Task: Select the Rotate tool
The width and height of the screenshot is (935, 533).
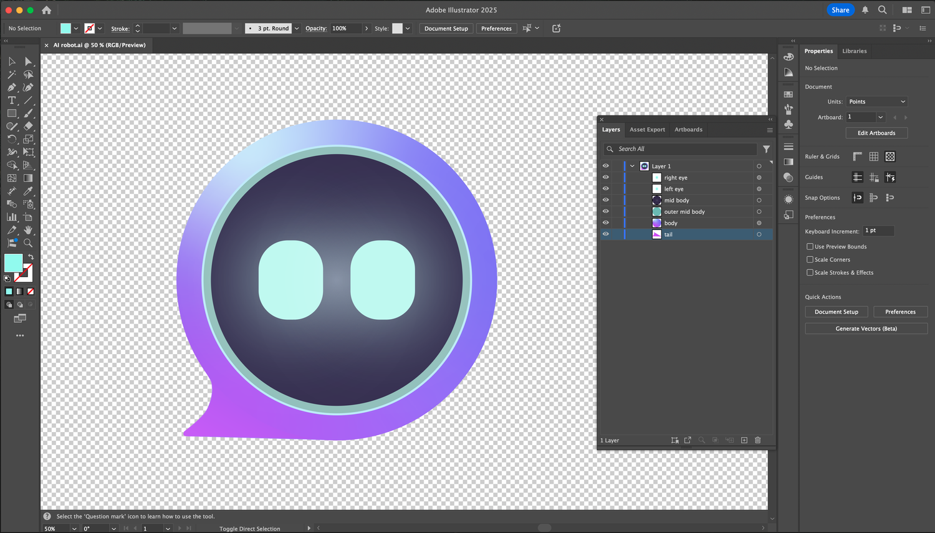Action: 12,139
